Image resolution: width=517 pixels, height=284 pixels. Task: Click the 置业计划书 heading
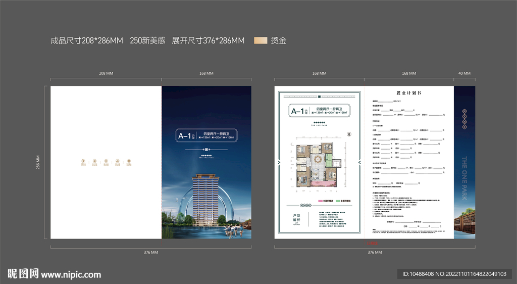pos(408,93)
